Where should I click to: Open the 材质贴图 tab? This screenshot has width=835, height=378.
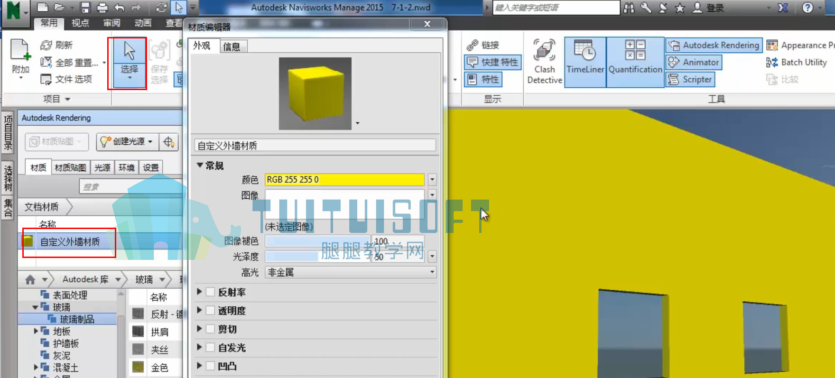[x=70, y=167]
